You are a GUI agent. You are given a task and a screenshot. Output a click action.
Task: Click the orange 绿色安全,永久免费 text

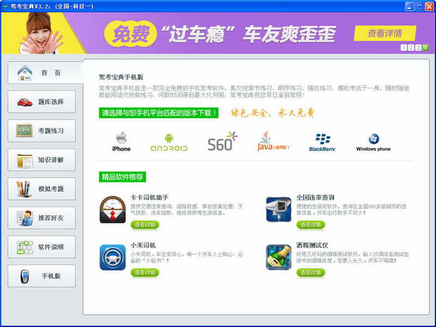pyautogui.click(x=272, y=113)
